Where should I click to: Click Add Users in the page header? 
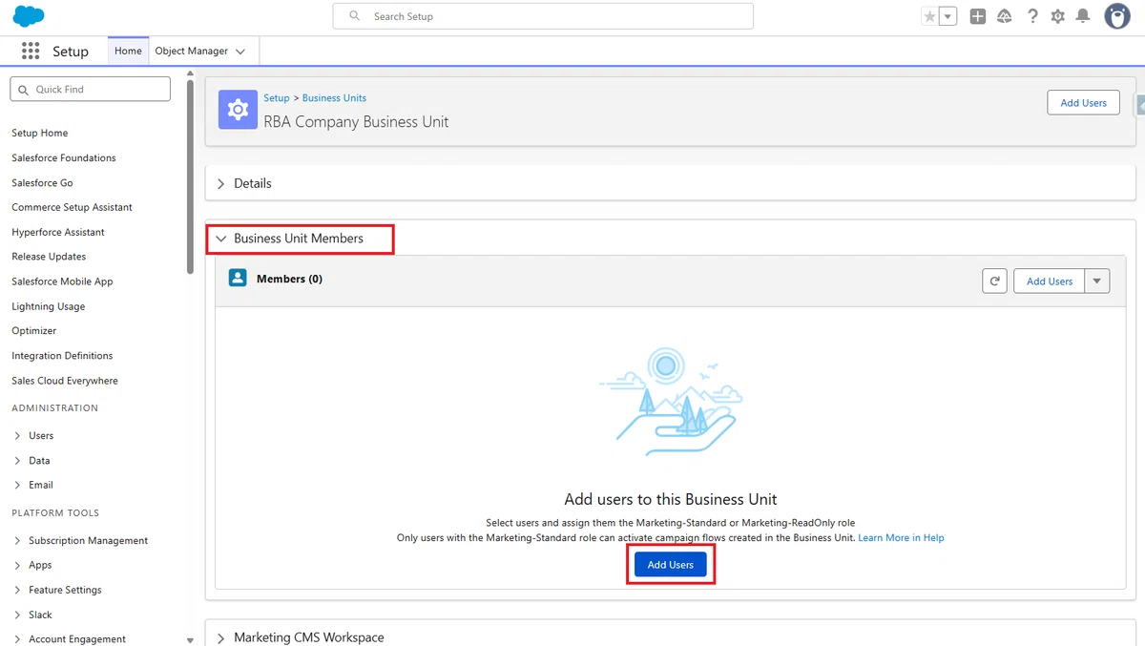(1083, 102)
